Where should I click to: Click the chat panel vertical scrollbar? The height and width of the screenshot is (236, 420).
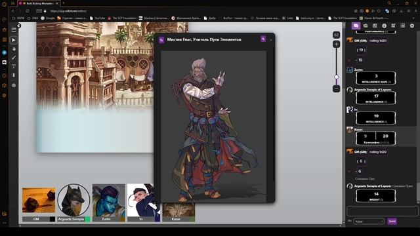[418, 118]
